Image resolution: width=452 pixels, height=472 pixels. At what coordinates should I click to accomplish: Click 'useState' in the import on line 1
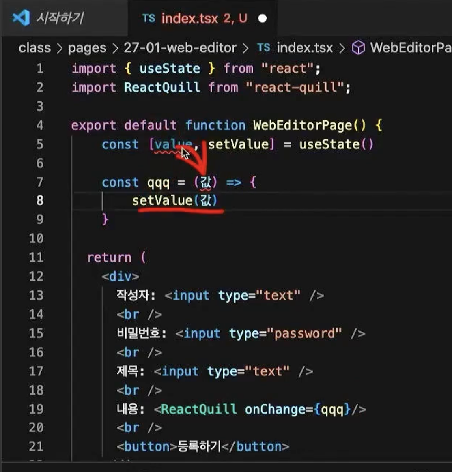pyautogui.click(x=170, y=69)
